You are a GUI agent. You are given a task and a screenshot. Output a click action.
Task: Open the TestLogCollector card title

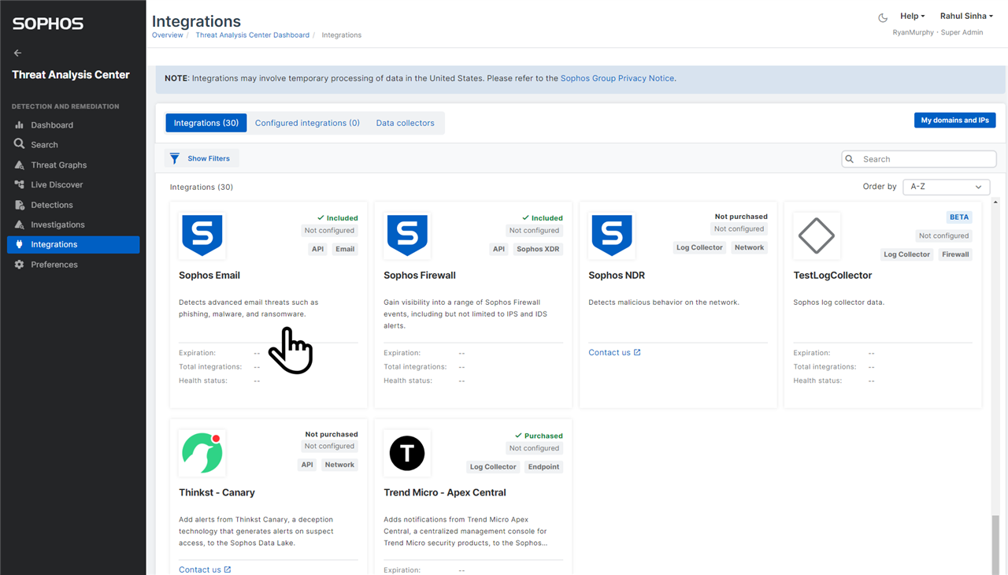[832, 276]
